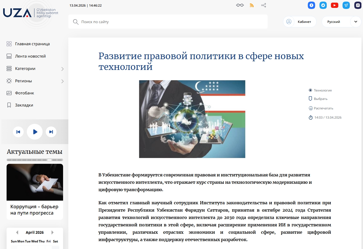363x249 pixels.
Task: Print the article via Распечатать
Action: 323,108
